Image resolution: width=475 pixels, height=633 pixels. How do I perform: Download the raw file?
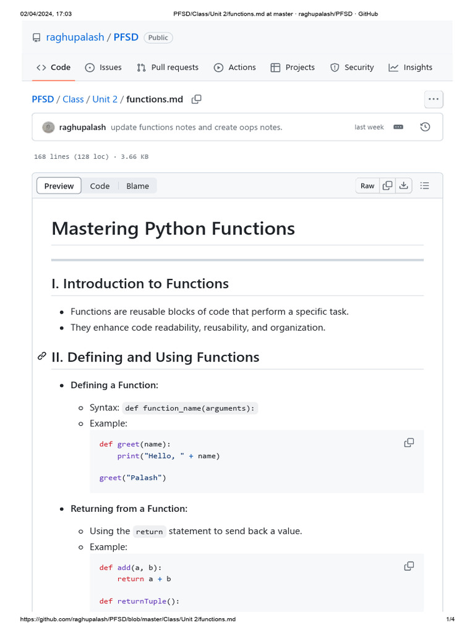[x=403, y=185]
